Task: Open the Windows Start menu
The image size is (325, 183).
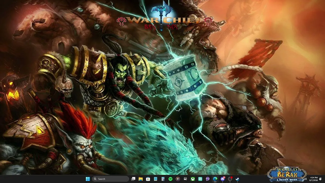Action: 88,179
